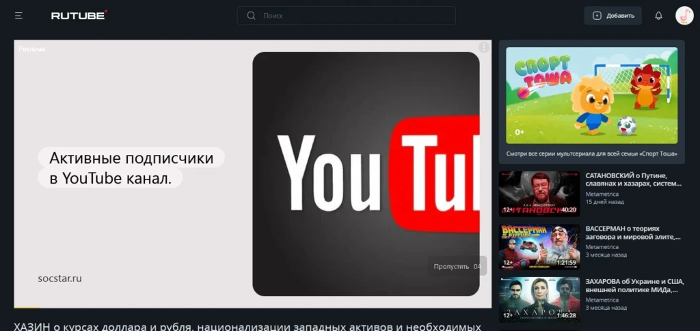
Task: Open САТАНОВСКИЙ о Путине video title
Action: [634, 179]
